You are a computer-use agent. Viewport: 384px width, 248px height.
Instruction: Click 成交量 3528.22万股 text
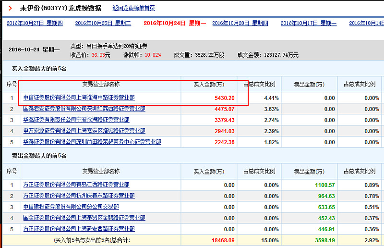click(x=199, y=55)
